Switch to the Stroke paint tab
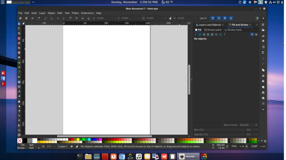 click(x=213, y=30)
